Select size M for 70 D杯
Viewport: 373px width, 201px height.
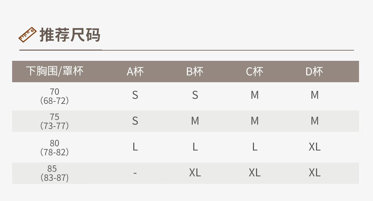(x=315, y=95)
